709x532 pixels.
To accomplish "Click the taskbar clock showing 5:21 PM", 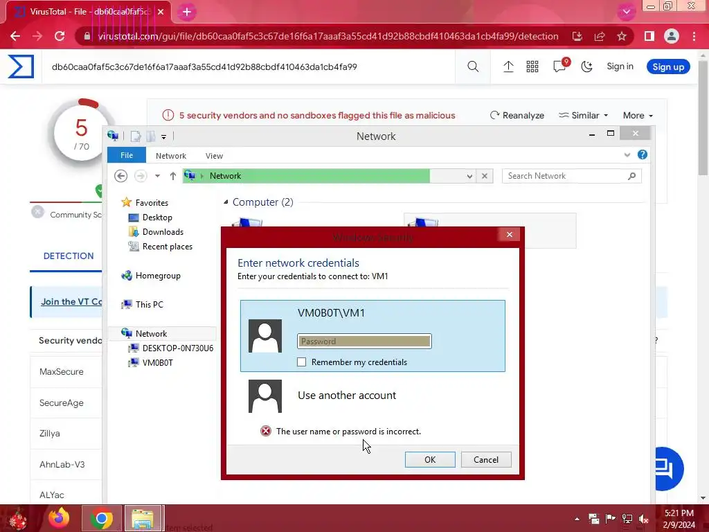I will 679,518.
